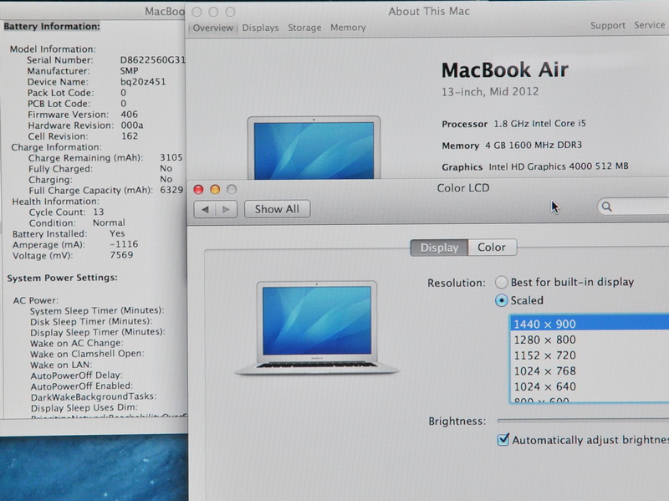This screenshot has height=501, width=669.
Task: Click the Display Sleep Uses Dim row
Action: 84,408
